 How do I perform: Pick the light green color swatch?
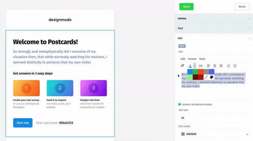click(x=190, y=77)
